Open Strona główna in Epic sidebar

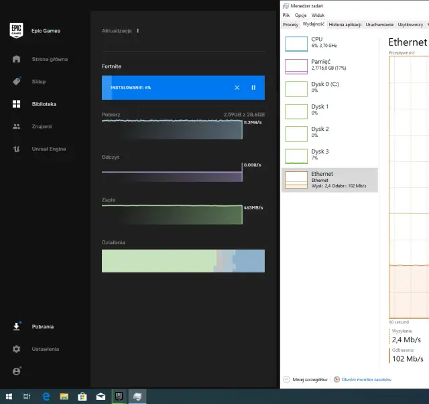tap(49, 59)
